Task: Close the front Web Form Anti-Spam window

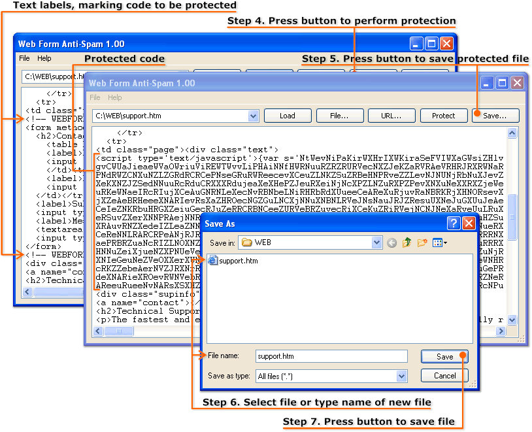Action: 517,83
